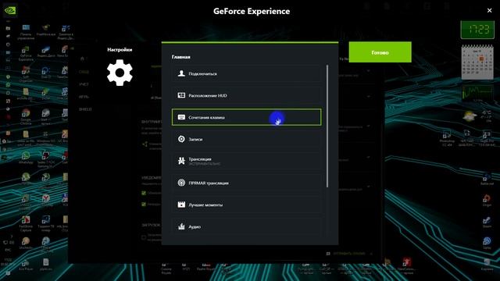Screen dimensions: 500x281
Task: Toggle second notifications checkbox in GeForce window
Action: pyautogui.click(x=144, y=205)
